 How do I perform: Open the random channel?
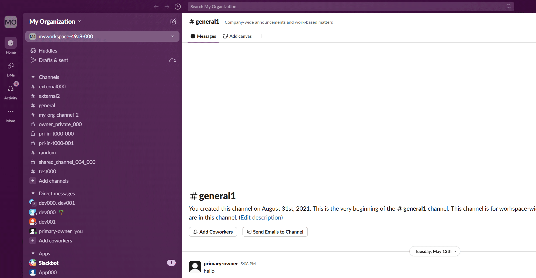(x=102, y=152)
